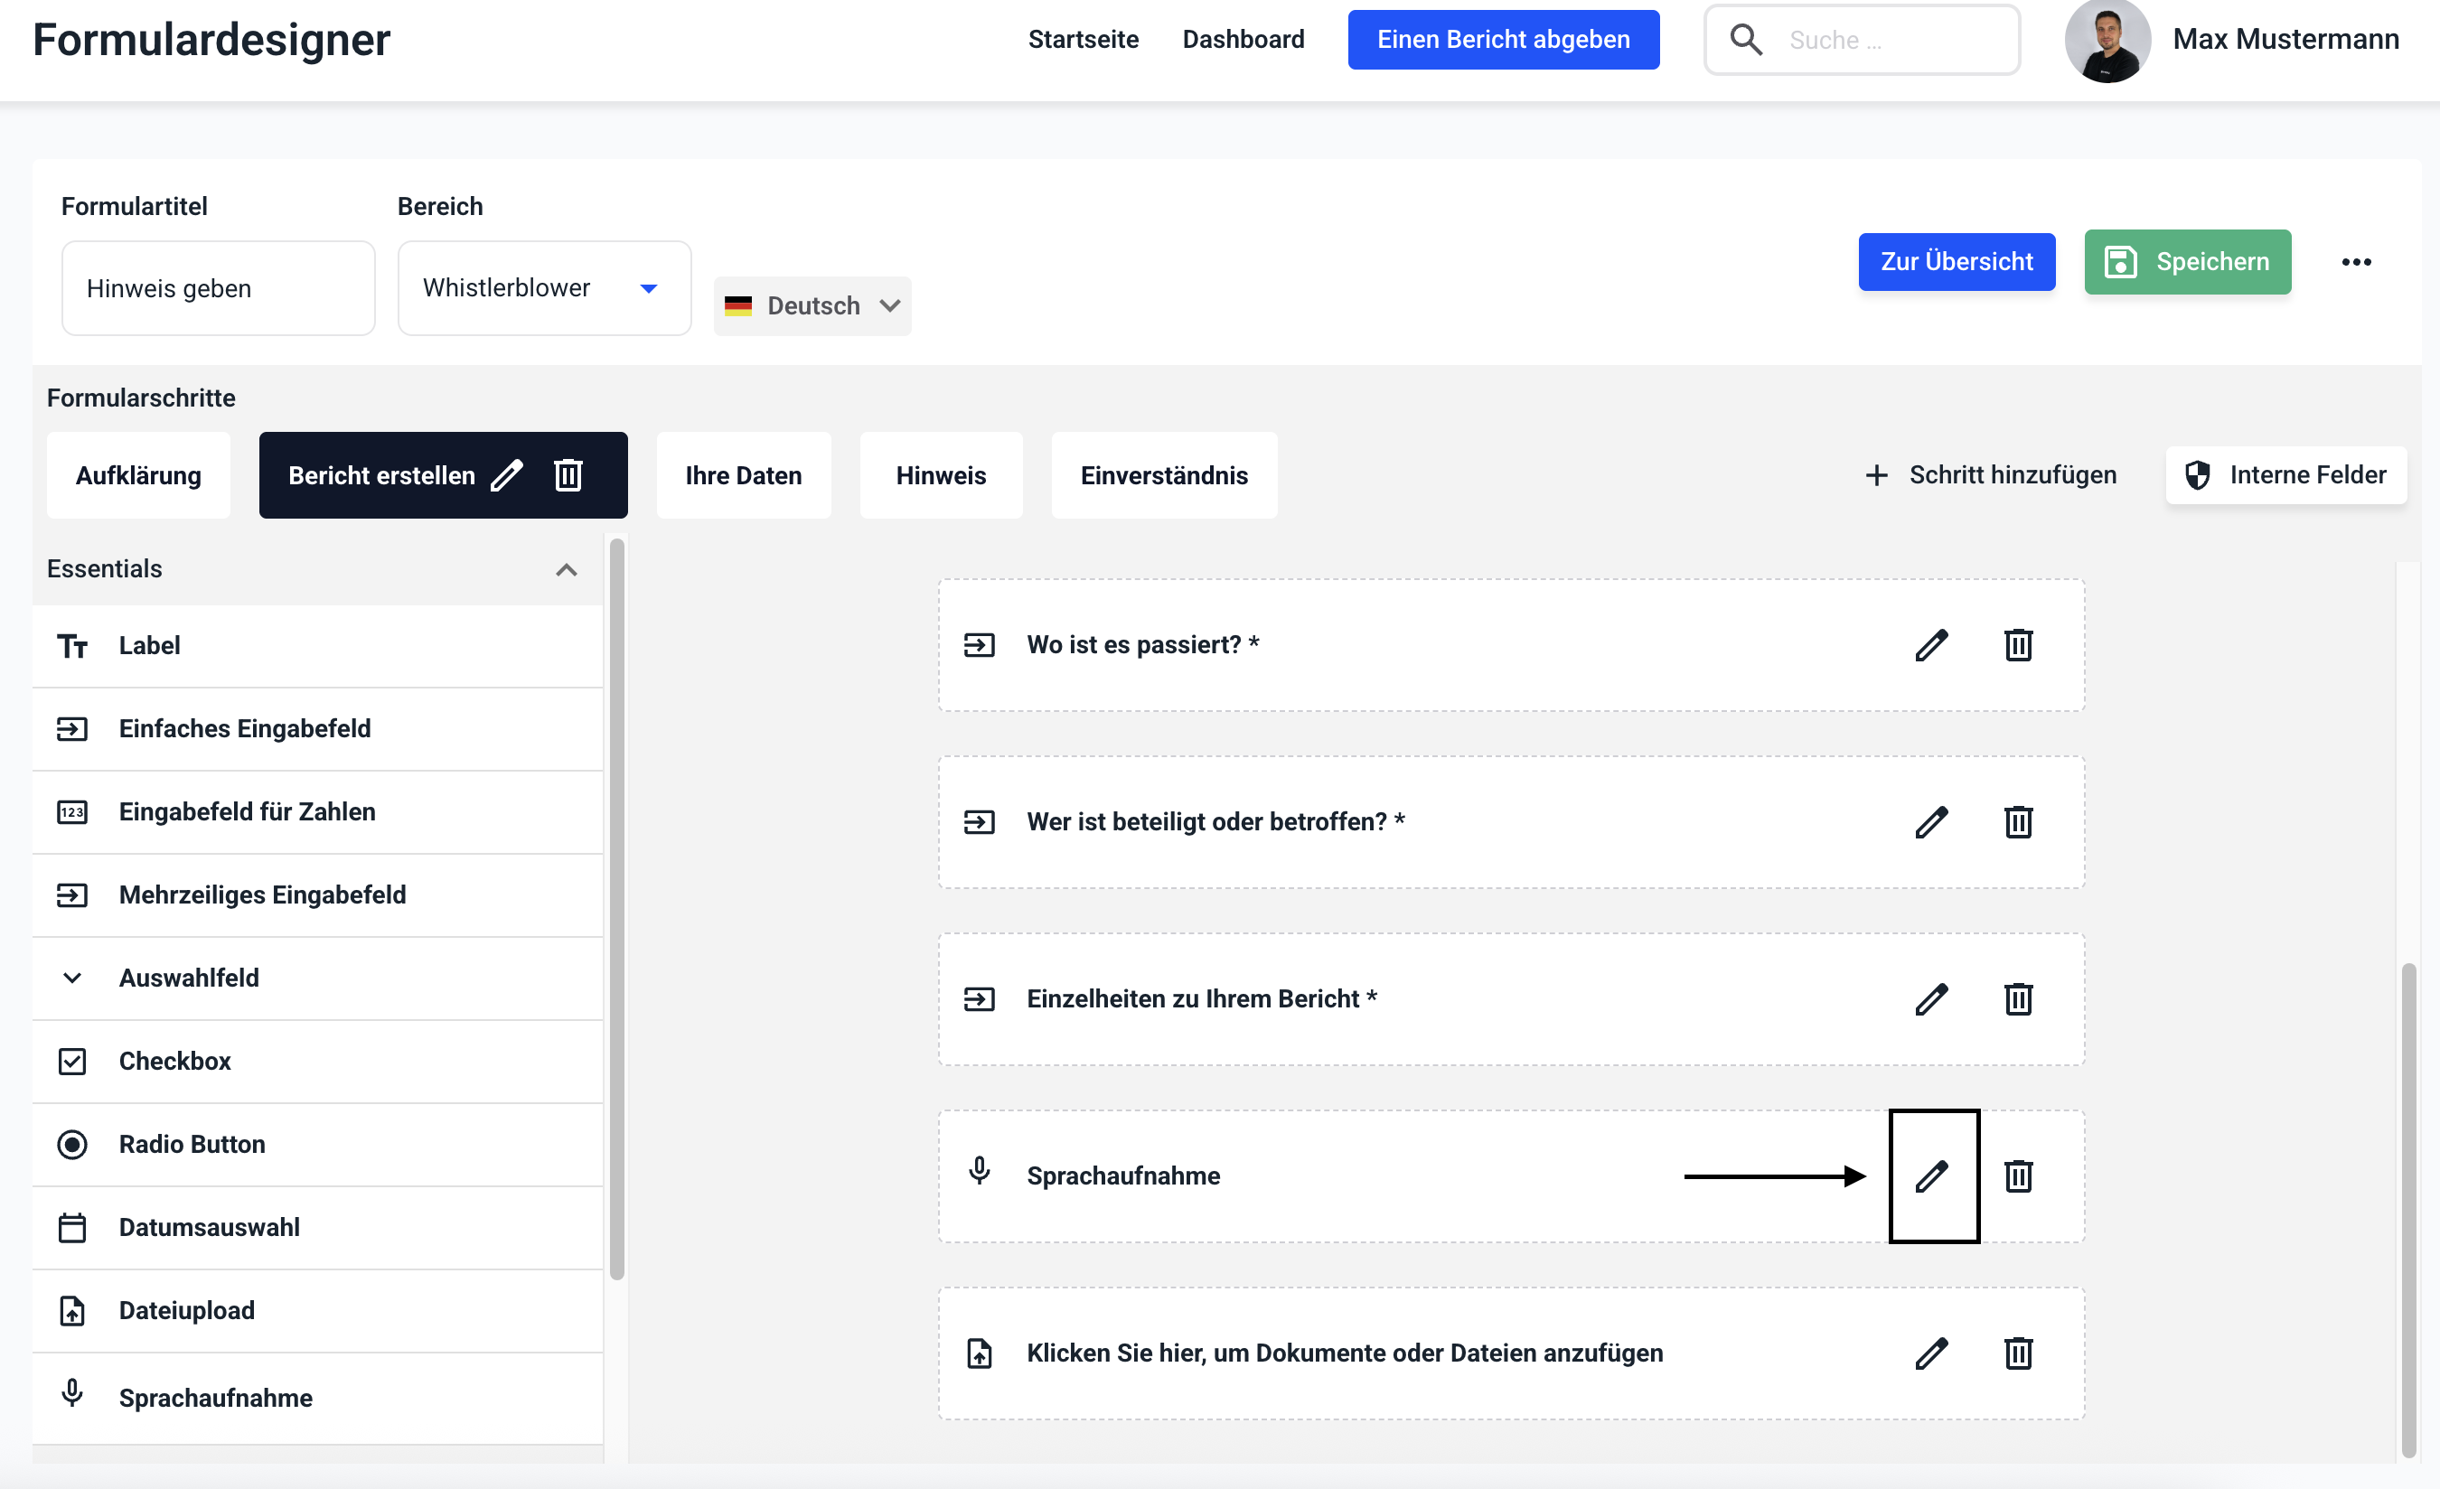The height and width of the screenshot is (1489, 2440).
Task: Select Checkbox element from Essentials list
Action: coord(175,1062)
